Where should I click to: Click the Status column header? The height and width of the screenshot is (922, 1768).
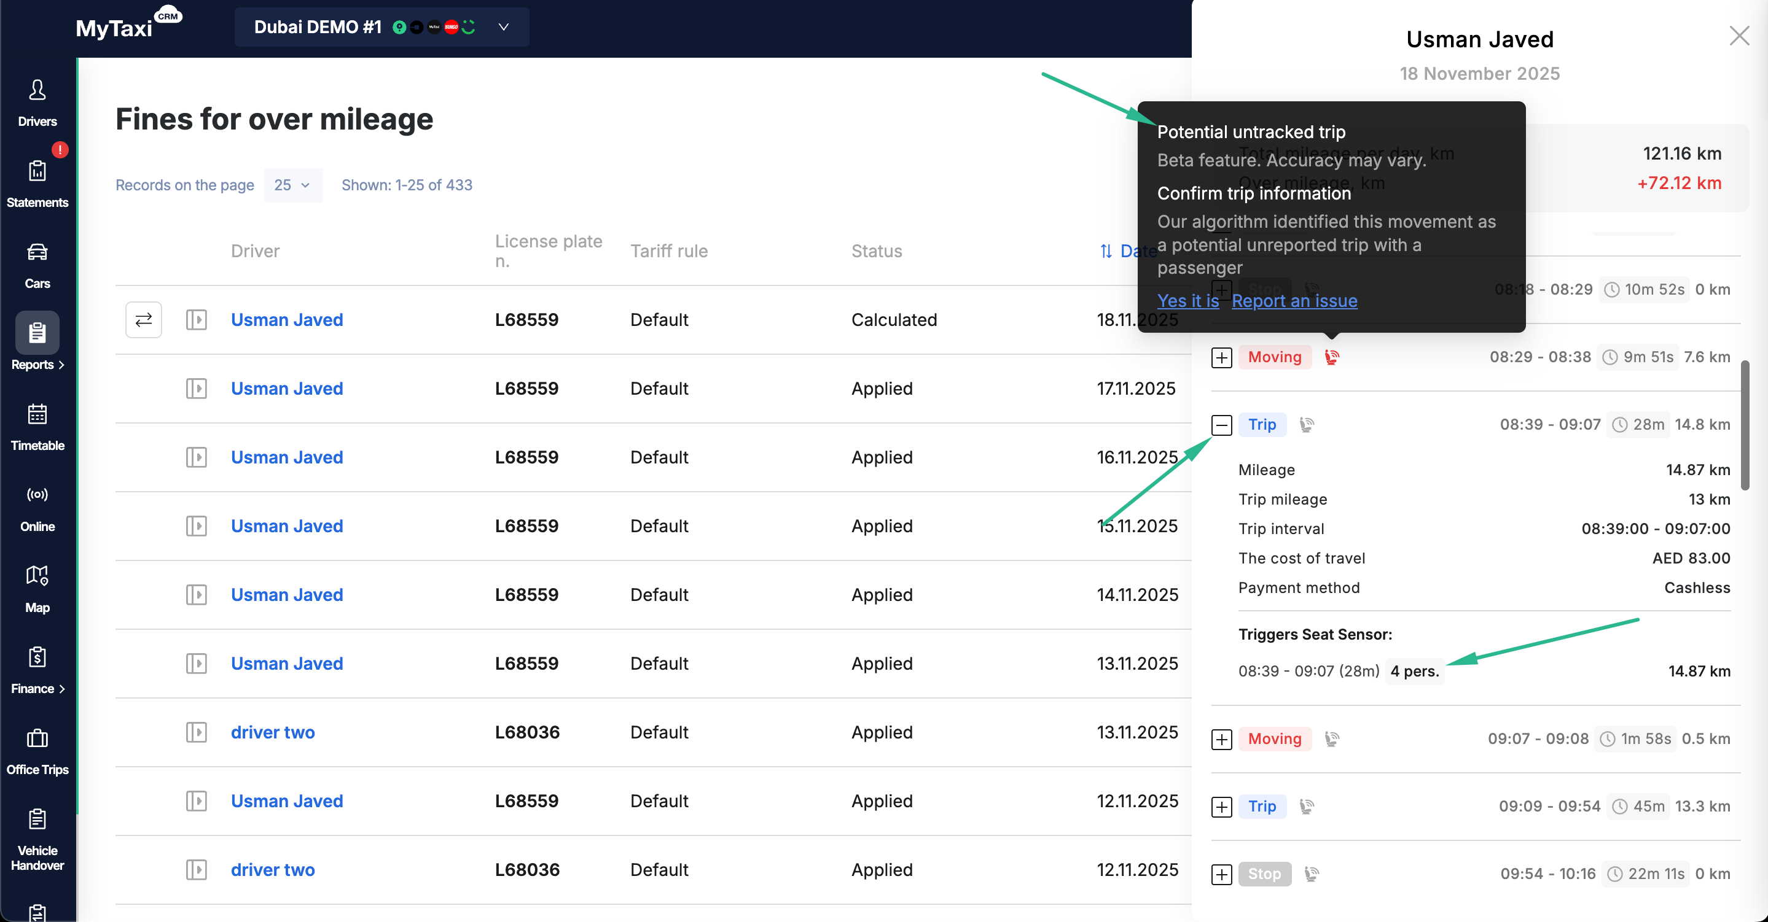[x=877, y=251]
